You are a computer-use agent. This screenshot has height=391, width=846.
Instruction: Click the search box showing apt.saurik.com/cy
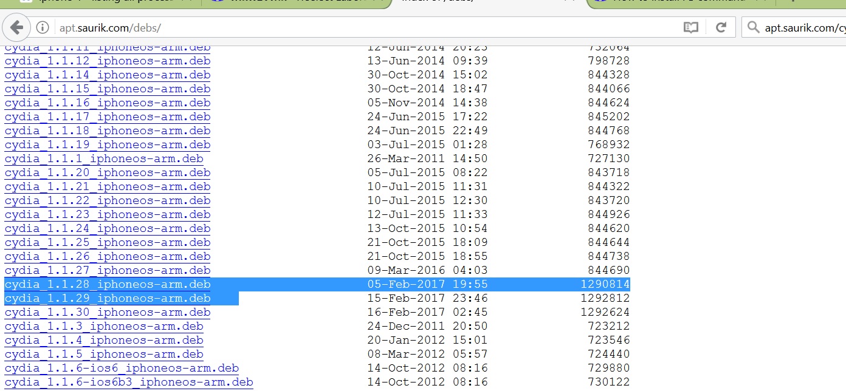pyautogui.click(x=808, y=27)
